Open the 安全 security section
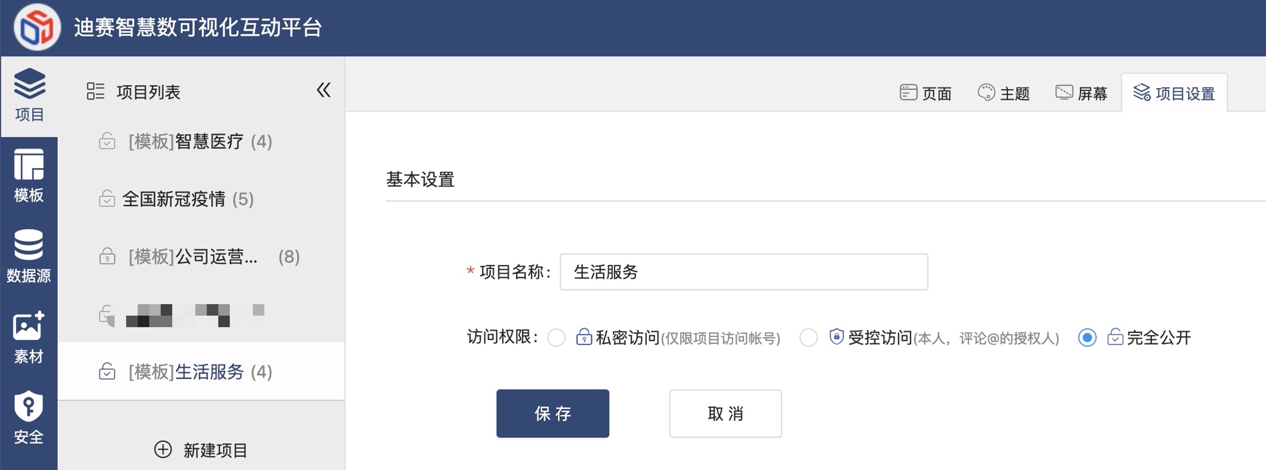Image resolution: width=1266 pixels, height=470 pixels. [29, 417]
